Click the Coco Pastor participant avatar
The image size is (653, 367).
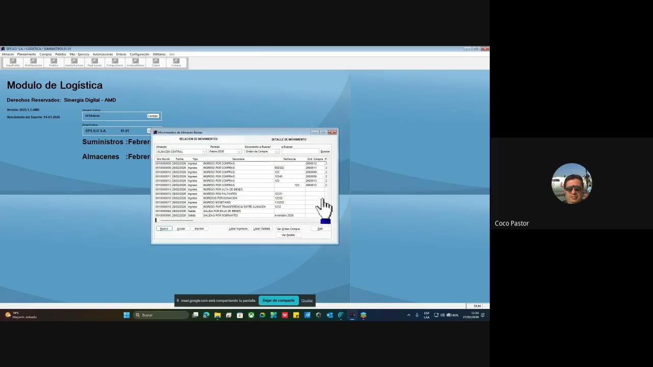click(x=571, y=183)
